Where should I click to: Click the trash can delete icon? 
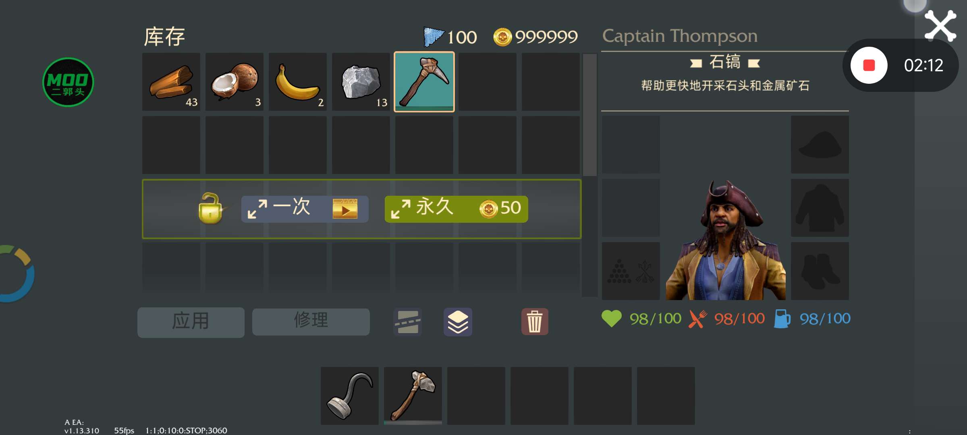click(535, 321)
